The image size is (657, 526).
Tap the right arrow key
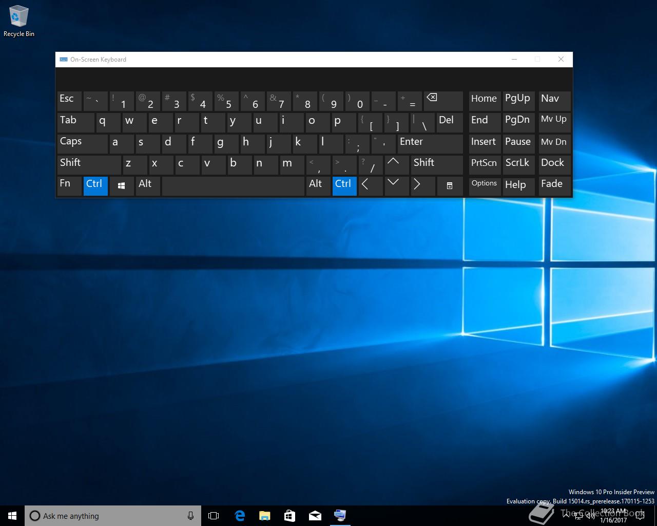pyautogui.click(x=423, y=186)
